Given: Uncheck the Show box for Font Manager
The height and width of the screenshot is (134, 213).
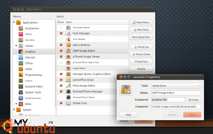Looking at the screenshot, I should pos(61,33).
